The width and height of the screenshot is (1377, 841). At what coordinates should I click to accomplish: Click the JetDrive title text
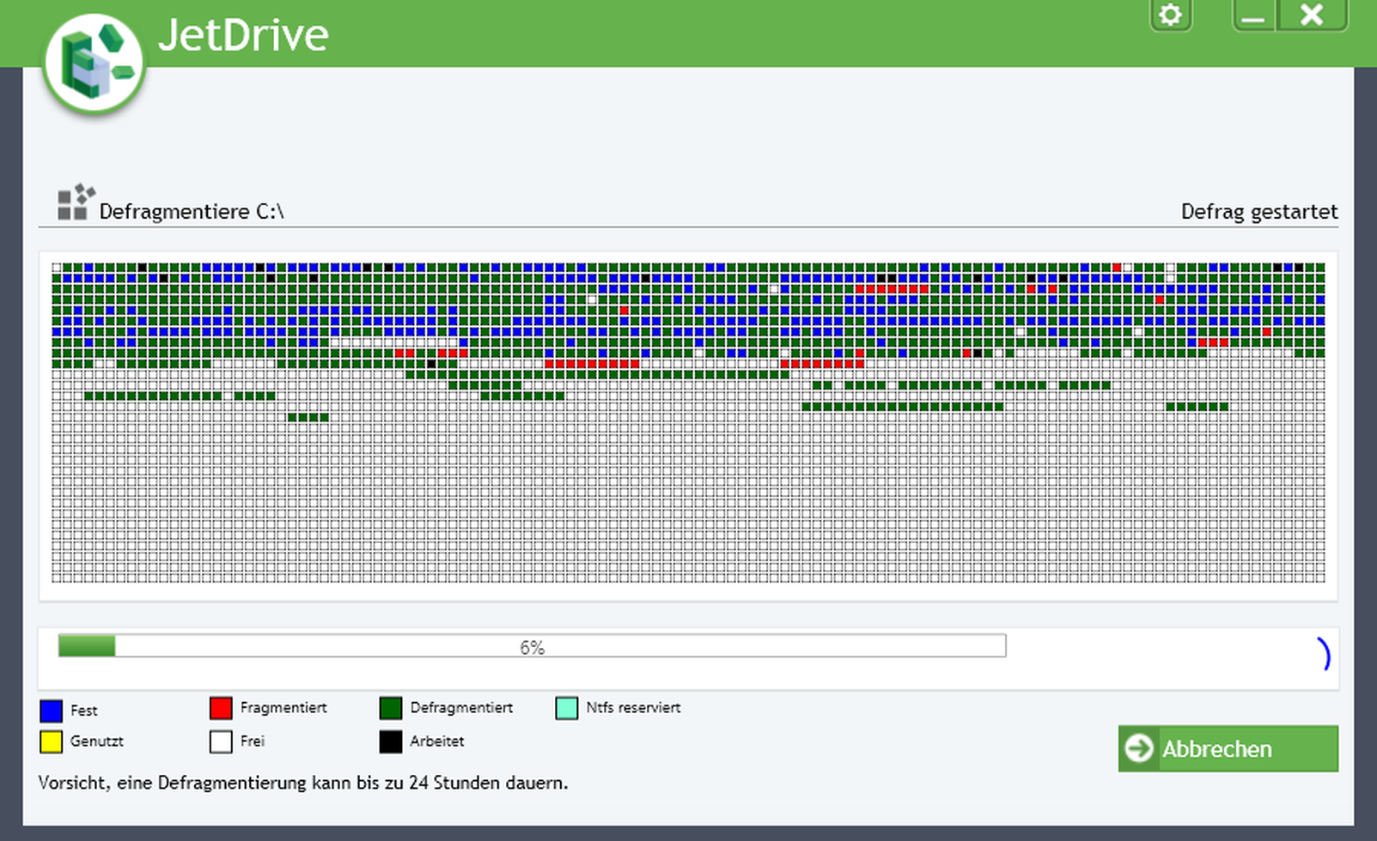243,35
